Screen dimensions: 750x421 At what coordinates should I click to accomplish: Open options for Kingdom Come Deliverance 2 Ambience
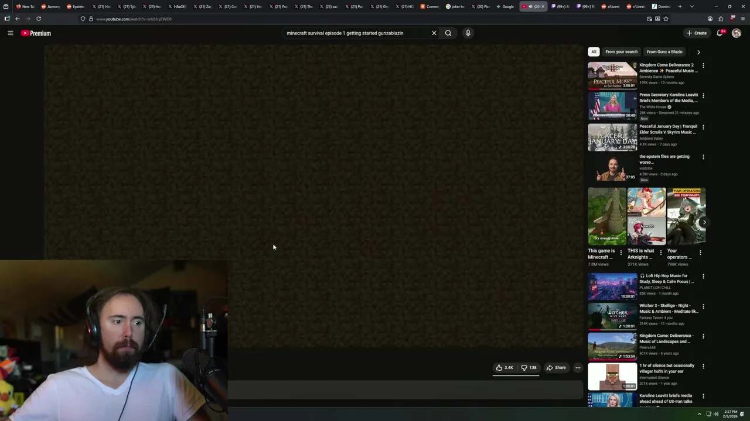[703, 65]
